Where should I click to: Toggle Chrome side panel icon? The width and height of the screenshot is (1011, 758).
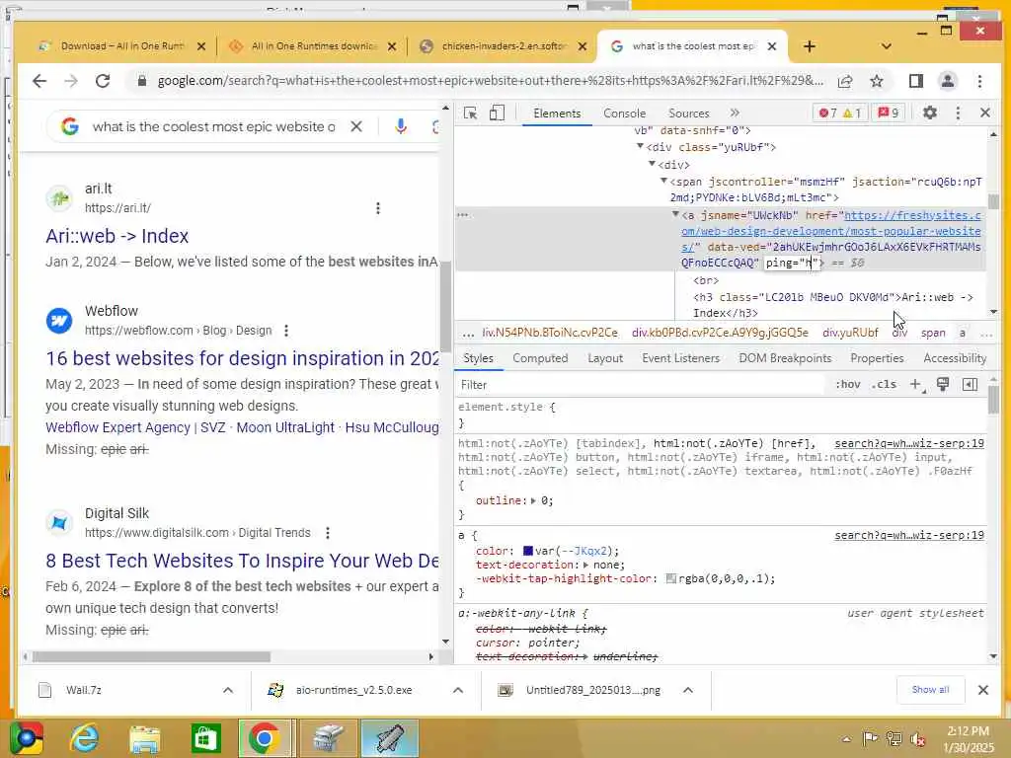coord(915,81)
